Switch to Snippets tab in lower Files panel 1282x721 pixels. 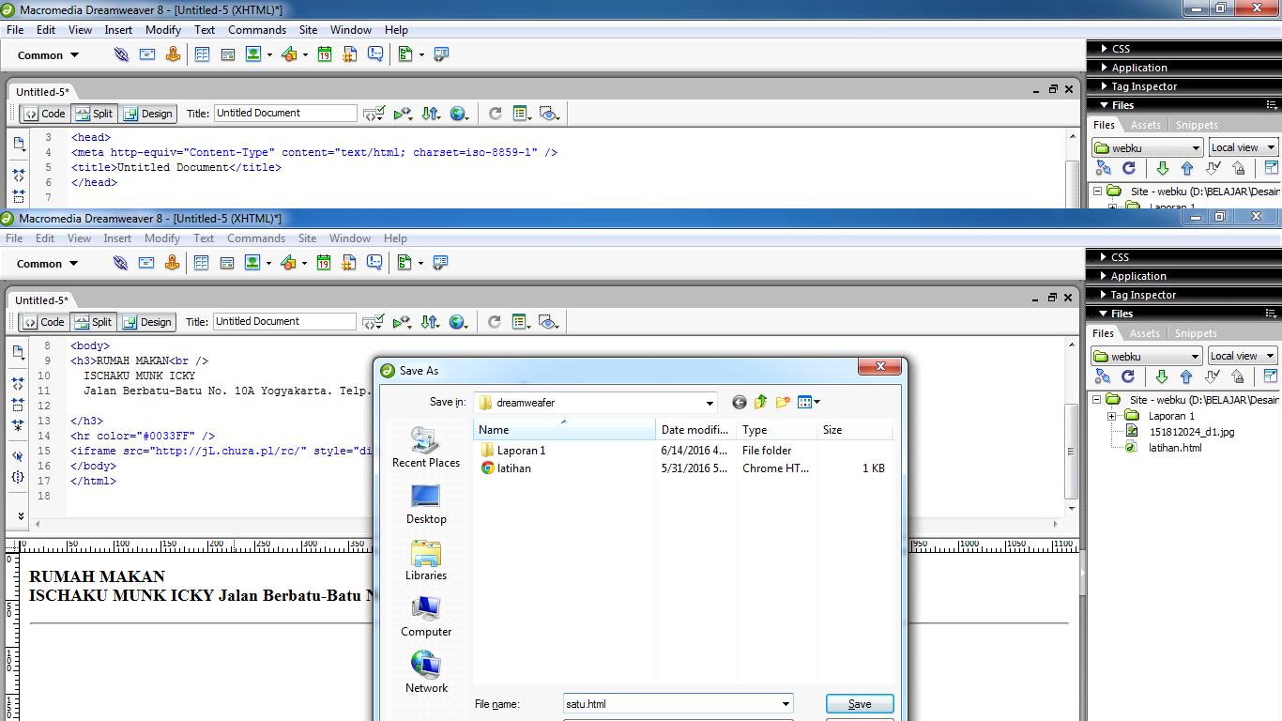(1196, 333)
